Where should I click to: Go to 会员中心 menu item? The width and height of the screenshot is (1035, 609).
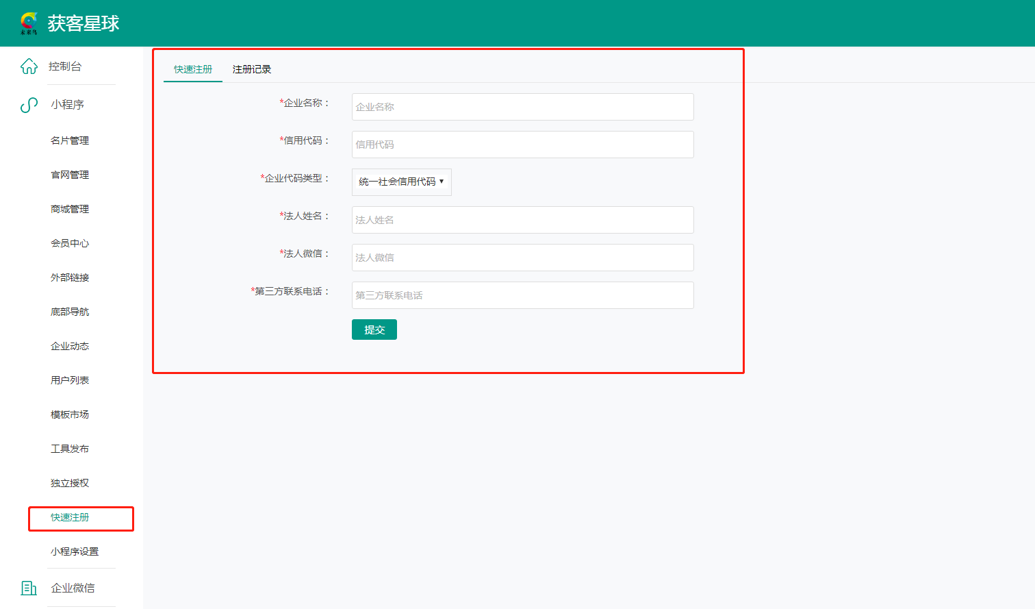click(x=70, y=243)
